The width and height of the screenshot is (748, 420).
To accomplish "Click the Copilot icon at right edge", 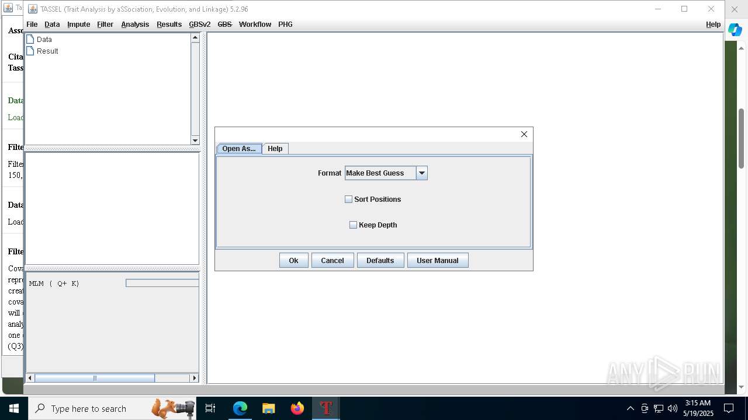I will 735,30.
